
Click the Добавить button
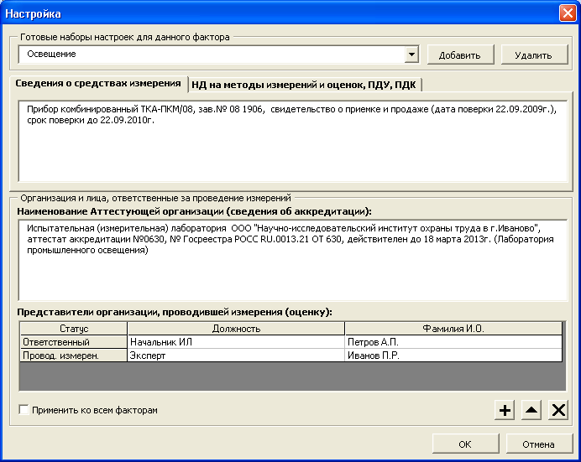(x=460, y=55)
